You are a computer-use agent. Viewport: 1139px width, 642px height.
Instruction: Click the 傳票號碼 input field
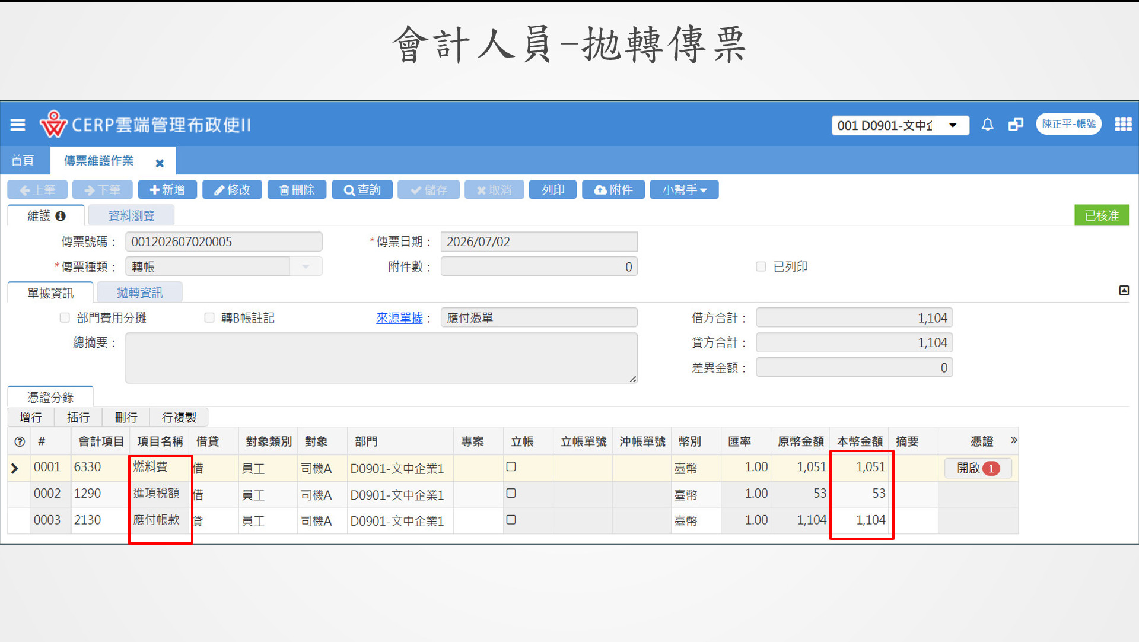[x=224, y=241]
